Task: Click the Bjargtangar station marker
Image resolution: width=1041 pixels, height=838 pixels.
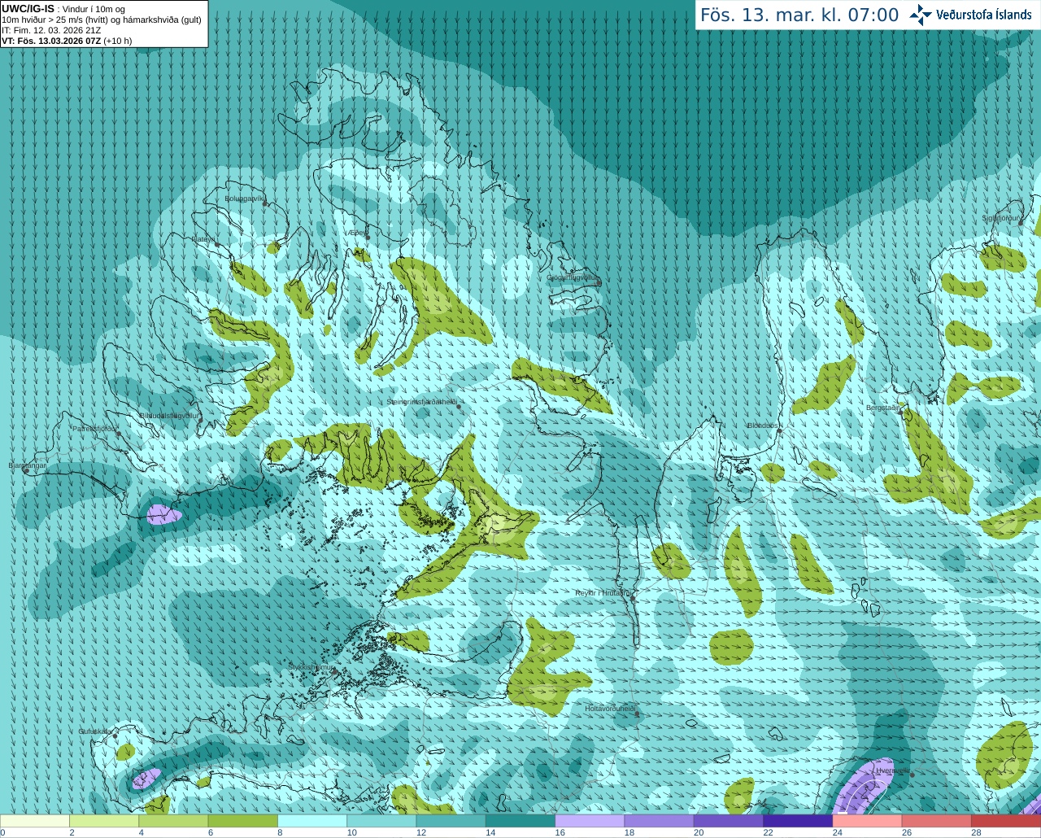Action: click(26, 471)
